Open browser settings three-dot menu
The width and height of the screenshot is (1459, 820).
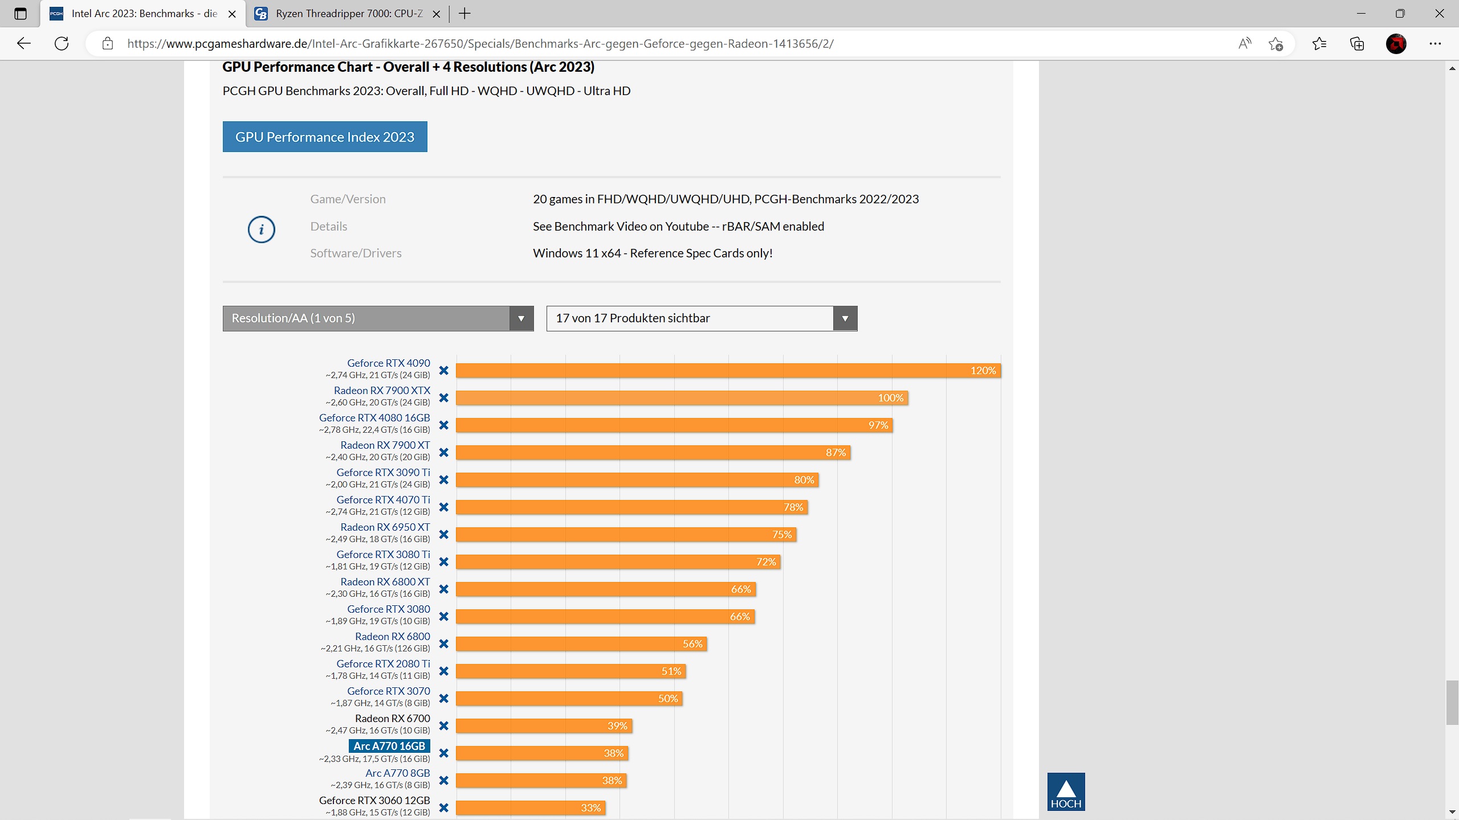click(x=1435, y=43)
